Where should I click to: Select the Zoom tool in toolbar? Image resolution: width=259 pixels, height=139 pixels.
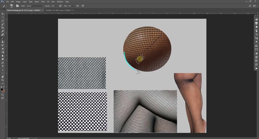pyautogui.click(x=2, y=80)
